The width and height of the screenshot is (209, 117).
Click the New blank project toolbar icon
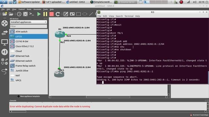(x=5, y=14)
